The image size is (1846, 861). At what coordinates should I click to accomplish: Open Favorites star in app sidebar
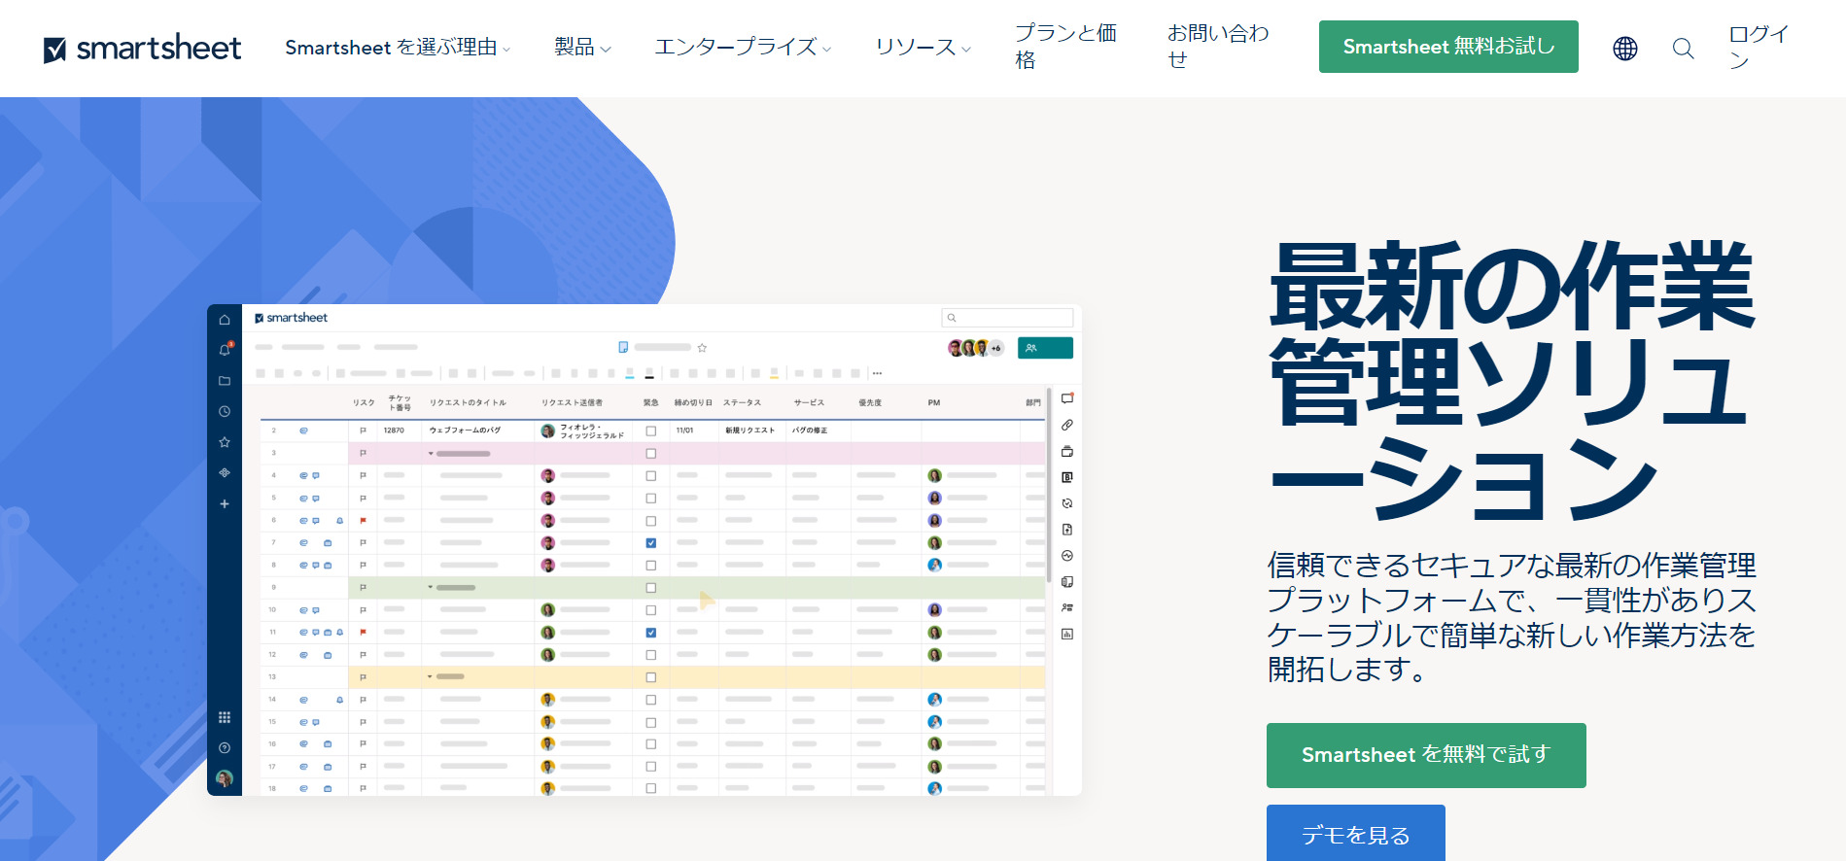pyautogui.click(x=225, y=442)
